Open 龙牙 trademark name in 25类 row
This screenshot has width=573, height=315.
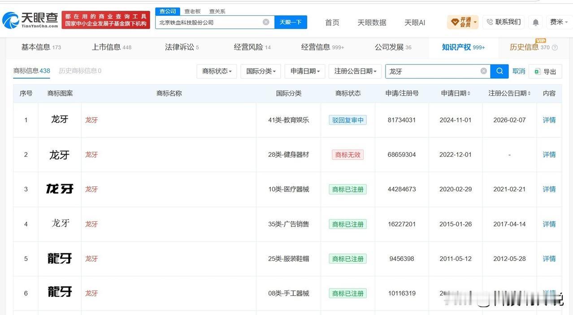(x=91, y=259)
